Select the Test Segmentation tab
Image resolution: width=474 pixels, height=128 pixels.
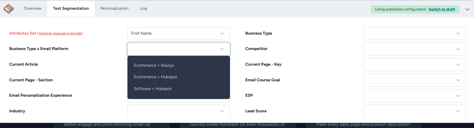[71, 8]
